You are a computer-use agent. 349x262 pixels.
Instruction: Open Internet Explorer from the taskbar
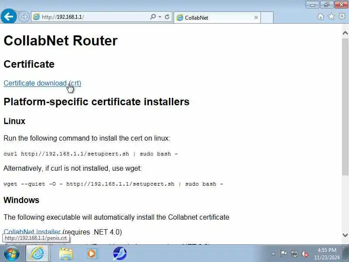[38, 254]
